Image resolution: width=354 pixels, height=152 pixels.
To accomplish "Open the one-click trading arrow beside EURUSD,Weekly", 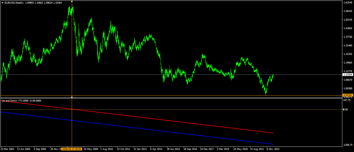I will 2,3.
